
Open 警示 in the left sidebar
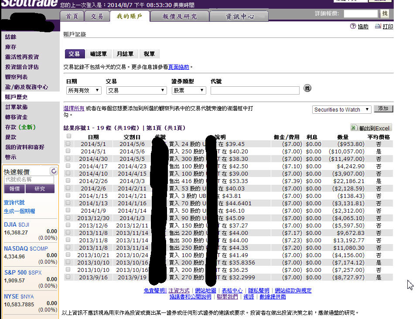[11, 157]
